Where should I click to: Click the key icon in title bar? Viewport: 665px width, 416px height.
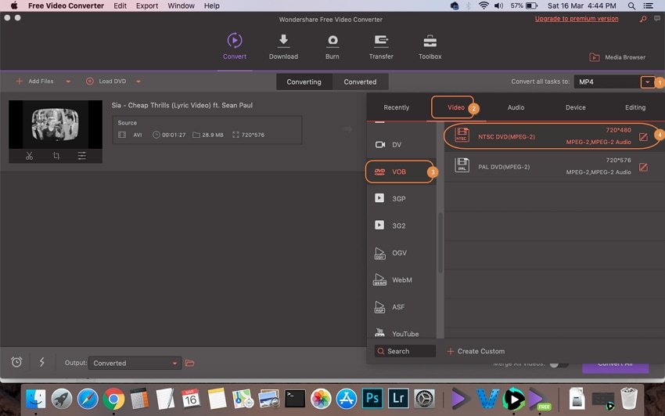tap(643, 19)
